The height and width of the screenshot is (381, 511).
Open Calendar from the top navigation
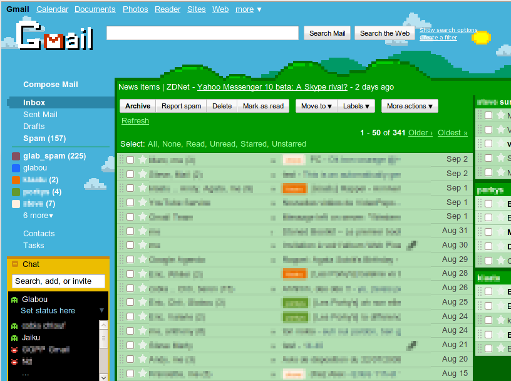click(x=52, y=9)
